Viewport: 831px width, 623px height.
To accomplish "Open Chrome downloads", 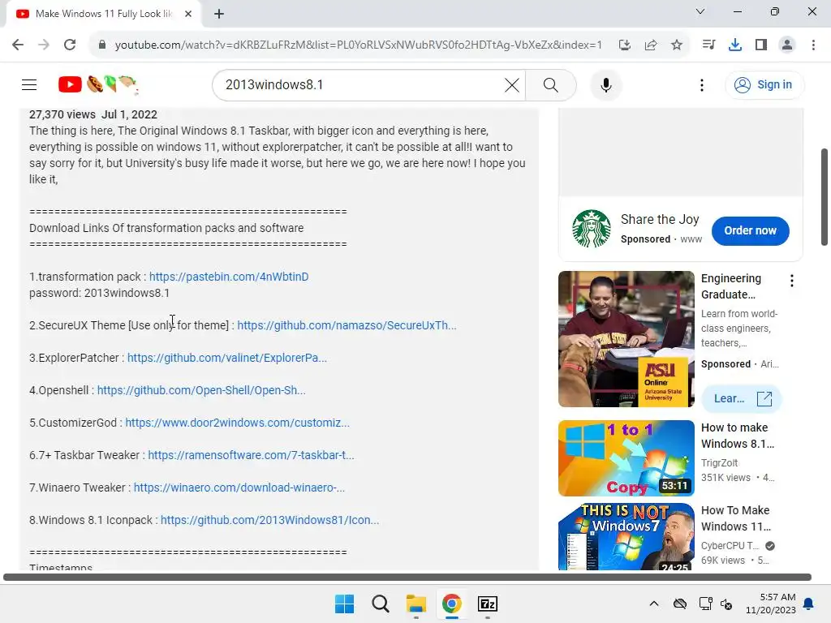I will [x=735, y=45].
